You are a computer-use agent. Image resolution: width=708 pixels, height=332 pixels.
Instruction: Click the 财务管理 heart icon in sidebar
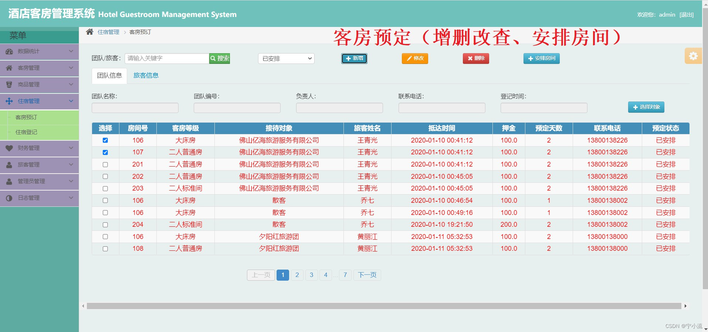[9, 148]
